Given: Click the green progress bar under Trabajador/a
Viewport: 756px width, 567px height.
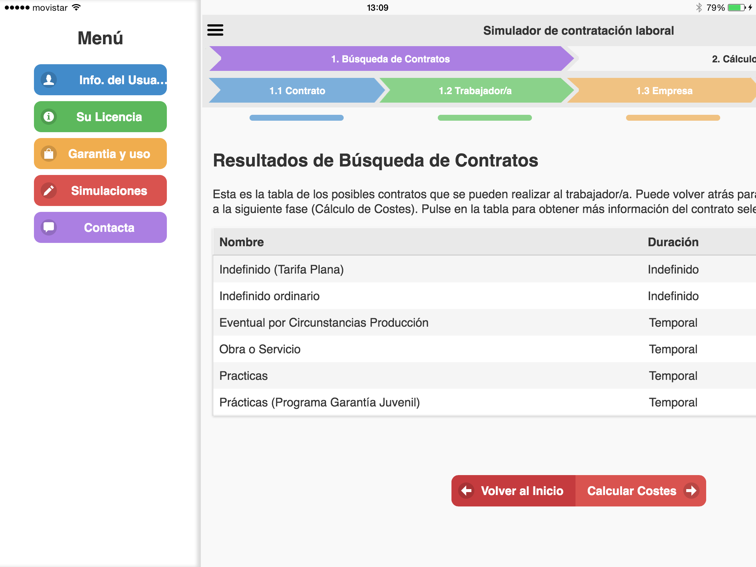Looking at the screenshot, I should pyautogui.click(x=485, y=118).
